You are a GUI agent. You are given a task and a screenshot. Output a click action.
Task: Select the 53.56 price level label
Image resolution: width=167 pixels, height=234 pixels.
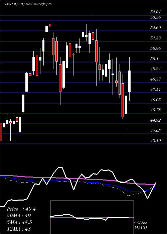pos(156,17)
